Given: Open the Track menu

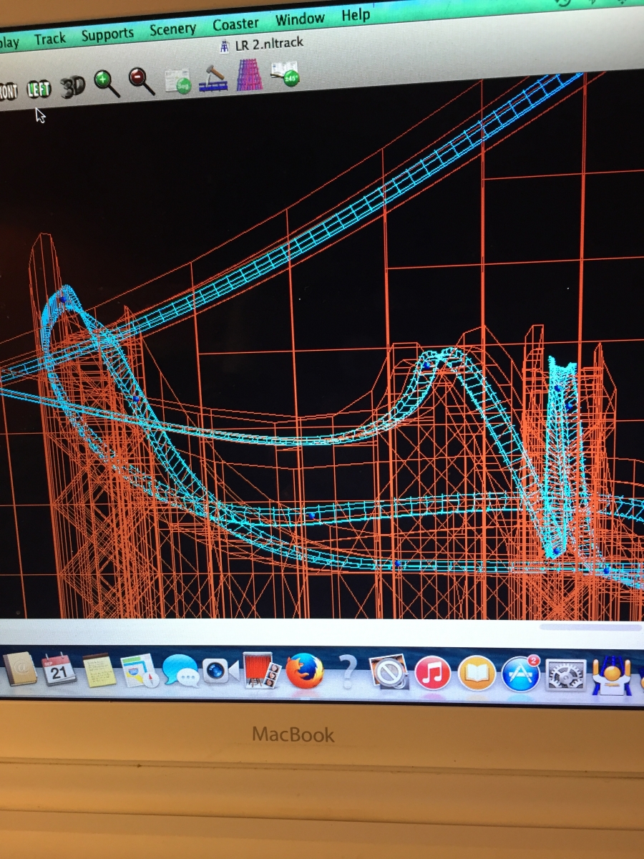Looking at the screenshot, I should pos(50,39).
